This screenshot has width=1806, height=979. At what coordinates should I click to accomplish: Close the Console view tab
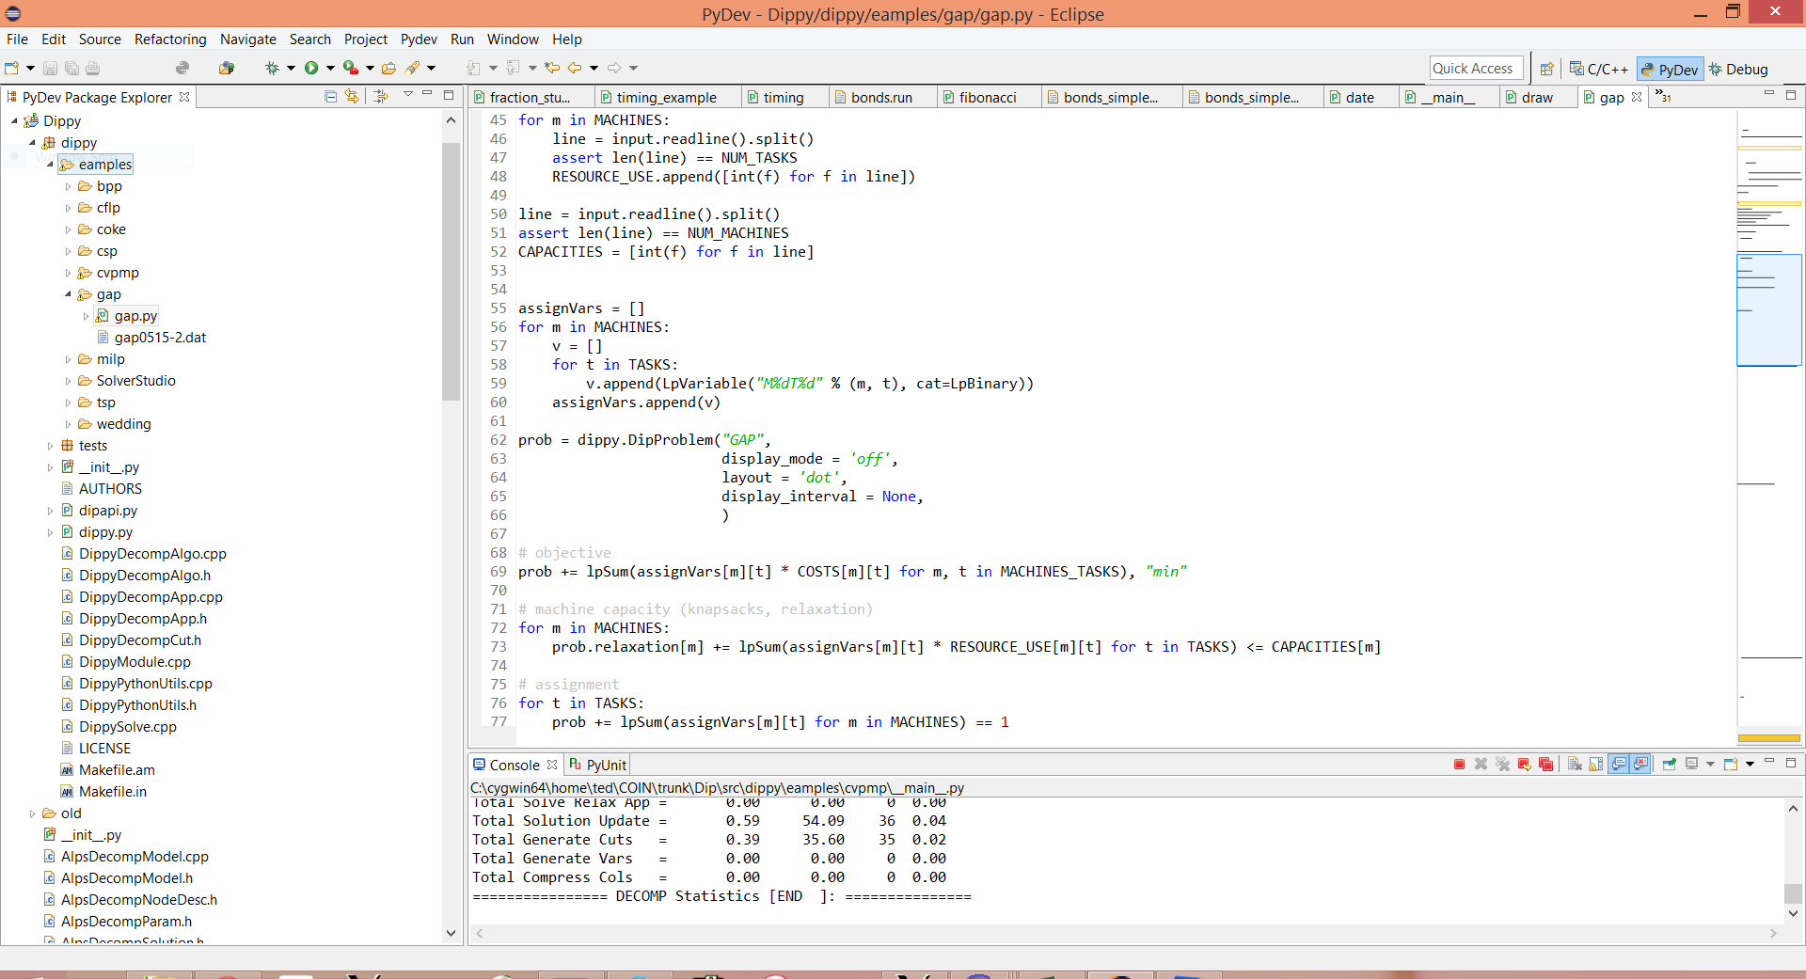[552, 765]
